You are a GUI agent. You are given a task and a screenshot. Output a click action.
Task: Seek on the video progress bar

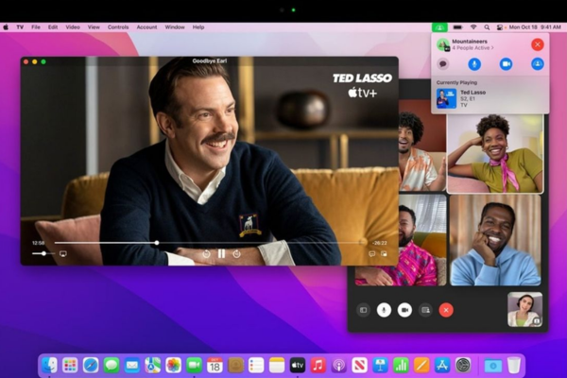[210, 243]
